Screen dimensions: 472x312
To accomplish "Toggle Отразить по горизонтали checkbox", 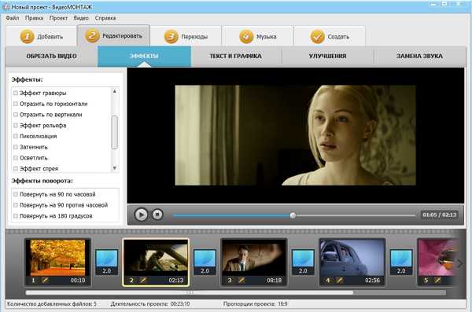I will tap(16, 104).
